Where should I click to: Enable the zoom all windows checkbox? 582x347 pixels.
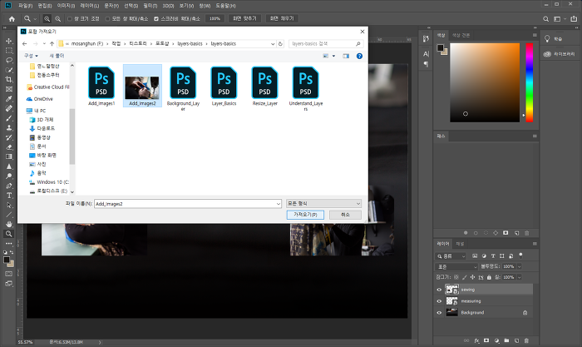point(107,18)
